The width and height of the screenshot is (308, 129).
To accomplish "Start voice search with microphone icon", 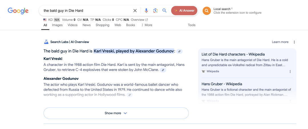I will pos(146,11).
